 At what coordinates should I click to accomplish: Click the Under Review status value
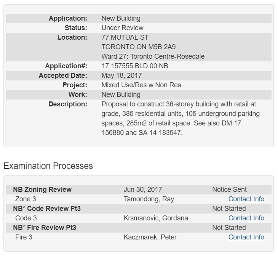(122, 28)
